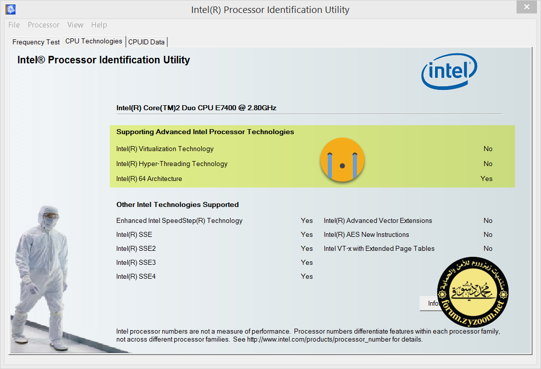Image resolution: width=541 pixels, height=369 pixels.
Task: Click the 'Intel(R) SSE4' label
Action: pos(136,277)
